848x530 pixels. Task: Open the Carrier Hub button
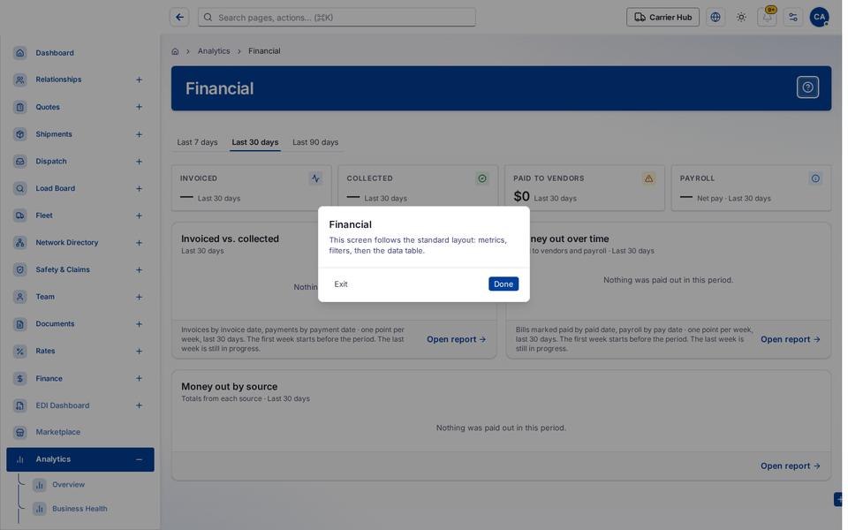[x=663, y=18]
